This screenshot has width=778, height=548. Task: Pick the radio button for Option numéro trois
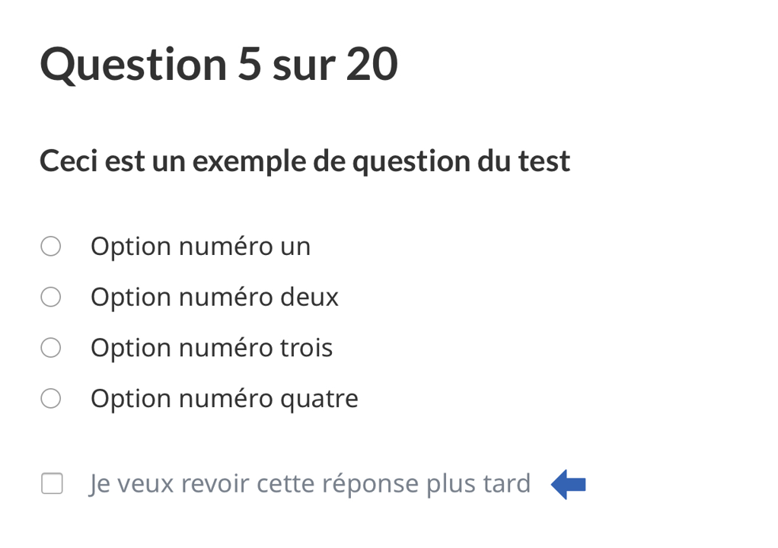pyautogui.click(x=51, y=348)
